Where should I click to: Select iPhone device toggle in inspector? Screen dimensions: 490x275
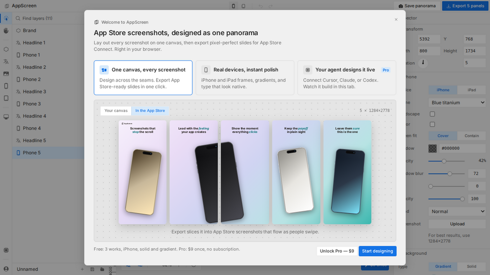point(443,90)
